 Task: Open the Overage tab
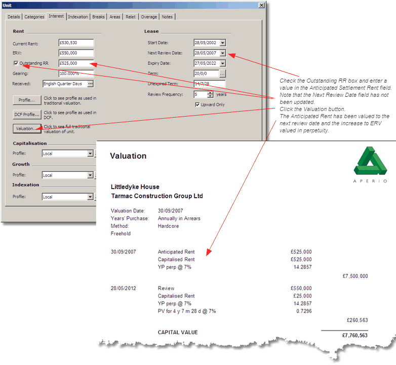tap(149, 17)
